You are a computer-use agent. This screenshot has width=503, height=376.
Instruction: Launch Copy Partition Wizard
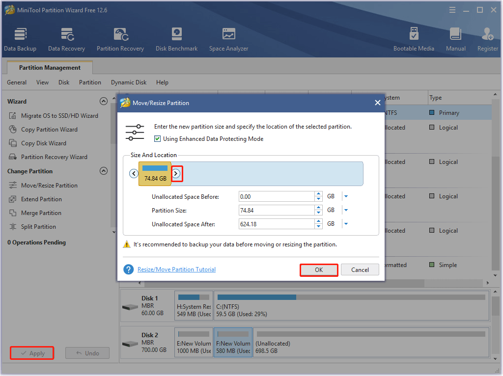[43, 130]
